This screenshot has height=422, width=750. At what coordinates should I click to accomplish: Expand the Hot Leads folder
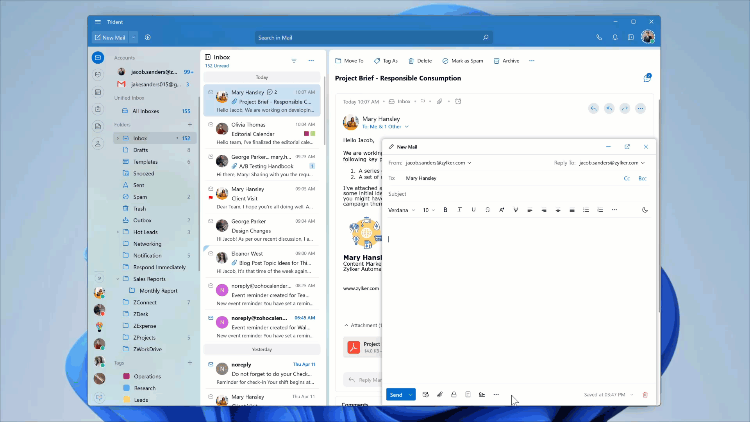tap(118, 232)
